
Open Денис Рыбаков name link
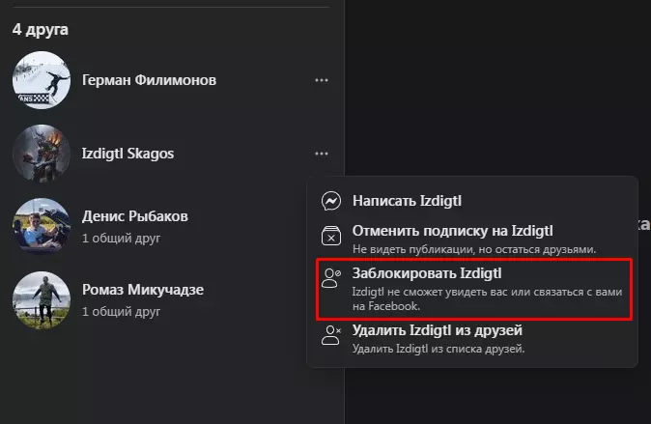(x=135, y=216)
